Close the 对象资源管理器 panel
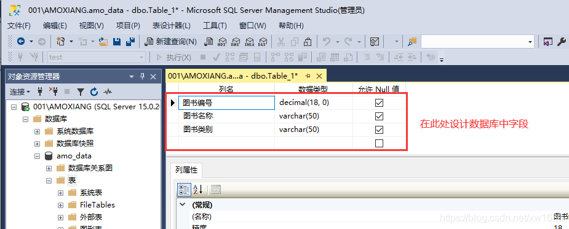The image size is (569, 229). tap(153, 77)
